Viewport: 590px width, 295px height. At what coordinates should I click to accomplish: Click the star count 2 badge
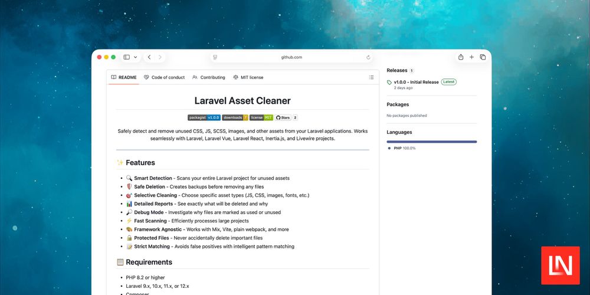pyautogui.click(x=296, y=117)
